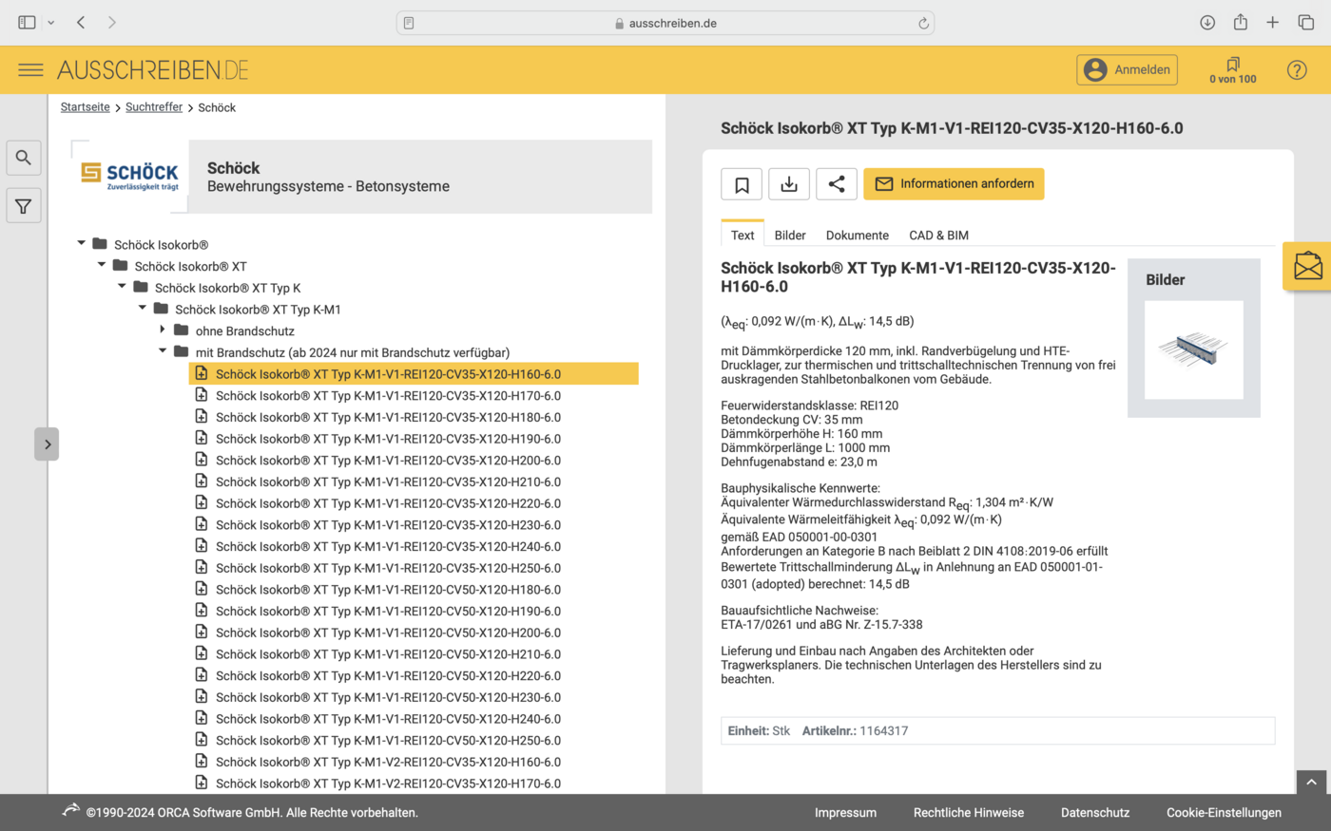
Task: Click the share icon button
Action: point(837,184)
